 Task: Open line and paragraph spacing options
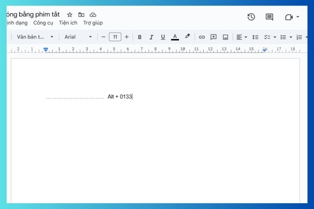point(255,37)
